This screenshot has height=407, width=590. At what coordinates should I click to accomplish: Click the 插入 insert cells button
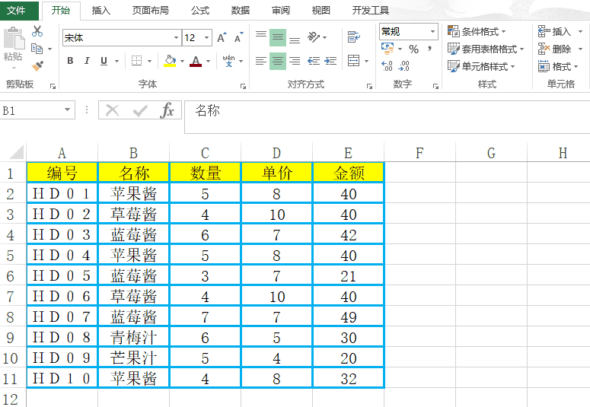click(x=555, y=32)
